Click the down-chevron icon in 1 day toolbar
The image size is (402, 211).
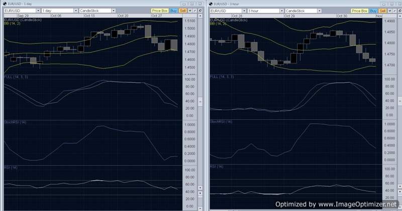(x=190, y=11)
